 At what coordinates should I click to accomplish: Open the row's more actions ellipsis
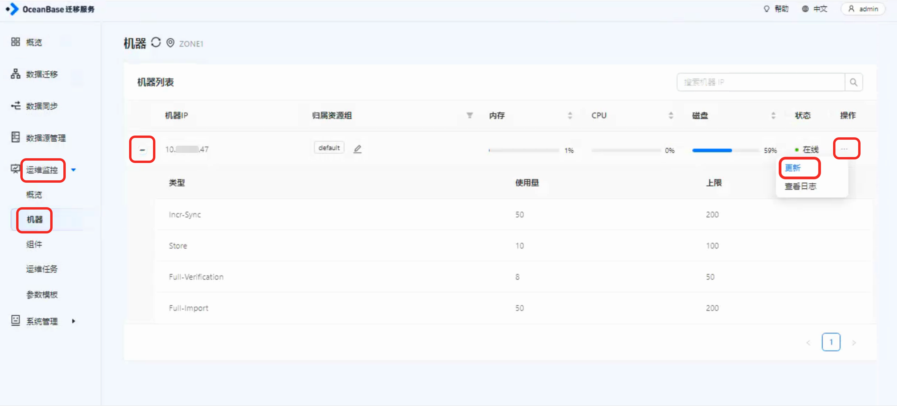pos(844,149)
